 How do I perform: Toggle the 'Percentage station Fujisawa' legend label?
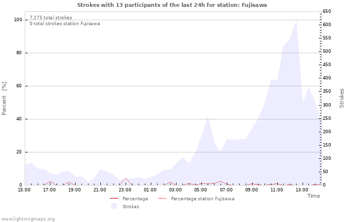tap(202, 199)
